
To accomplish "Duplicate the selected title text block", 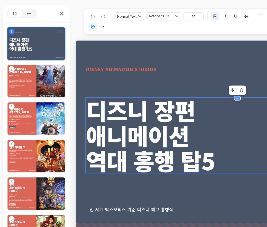I will (233, 90).
